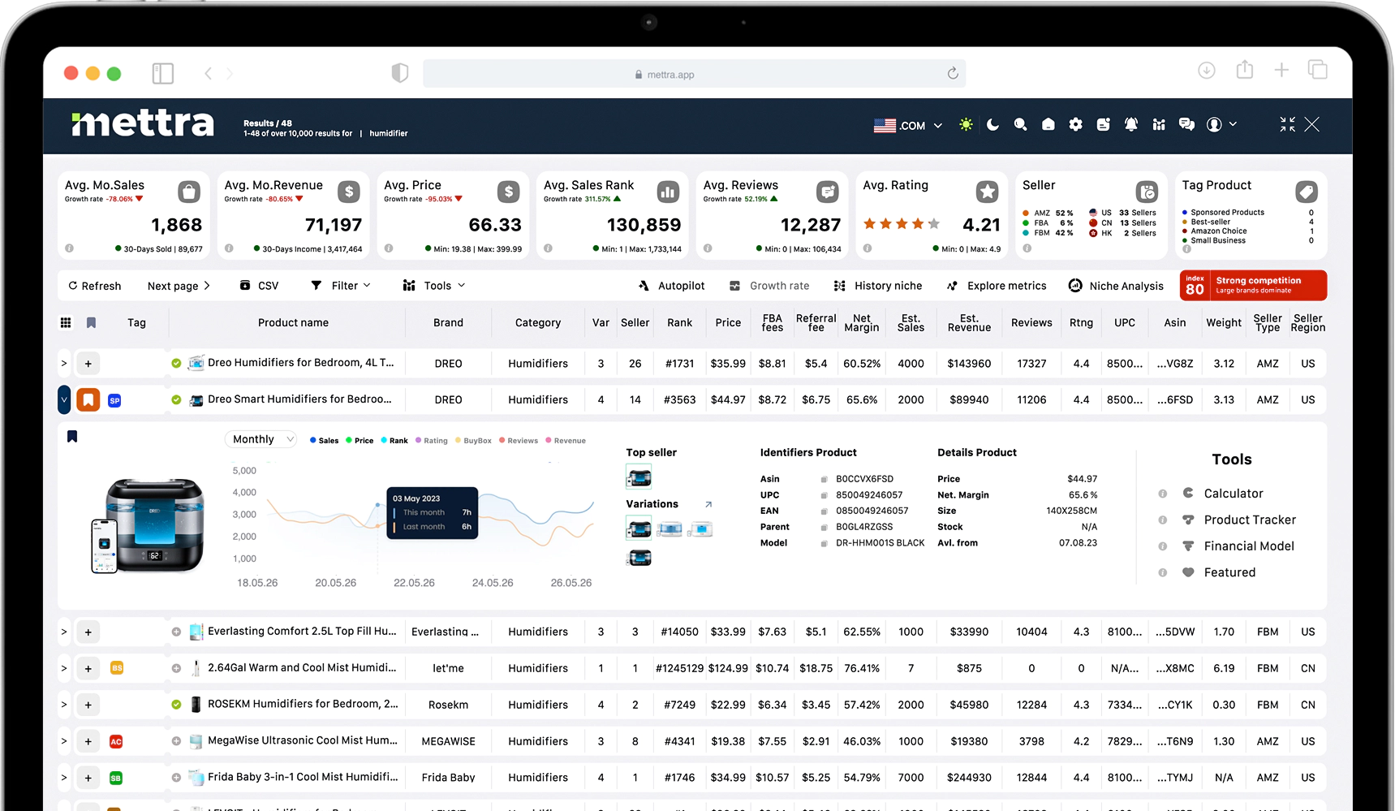
Task: Click the Refresh button
Action: [95, 286]
